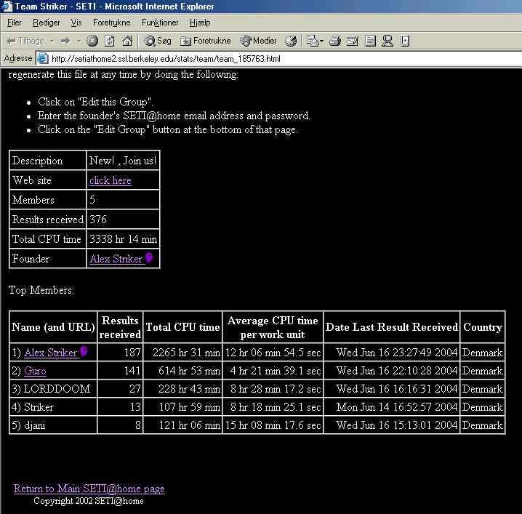The height and width of the screenshot is (514, 522).
Task: Click the Forward arrow button
Action: pyautogui.click(x=65, y=41)
